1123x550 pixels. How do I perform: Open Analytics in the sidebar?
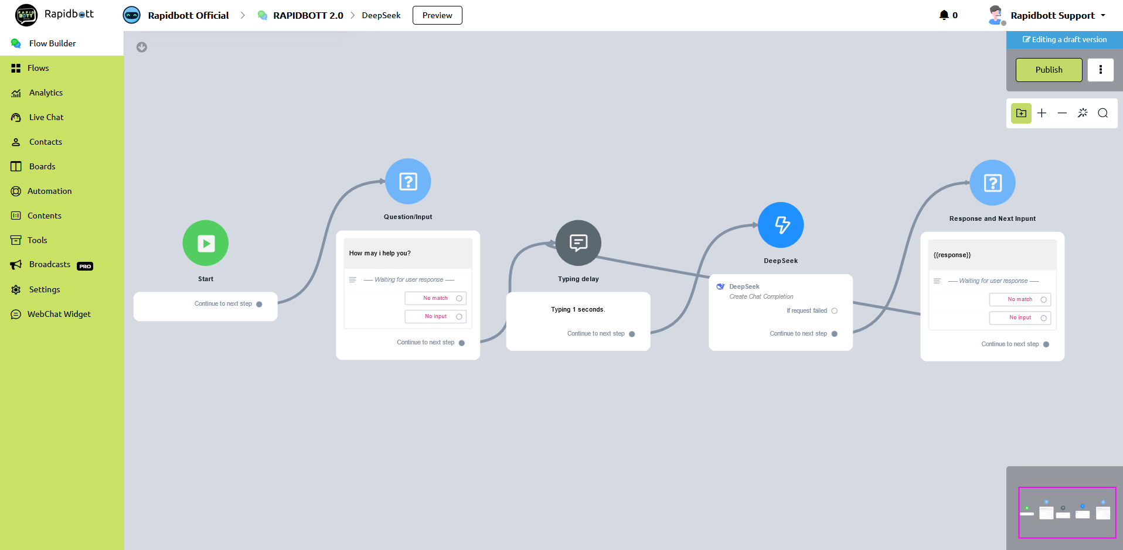(46, 93)
